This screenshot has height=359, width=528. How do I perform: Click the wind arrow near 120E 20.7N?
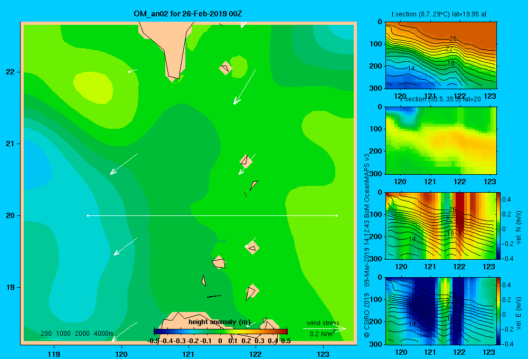tap(124, 164)
